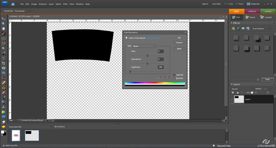Click the home icon beside the app logo

[x=13, y=4]
